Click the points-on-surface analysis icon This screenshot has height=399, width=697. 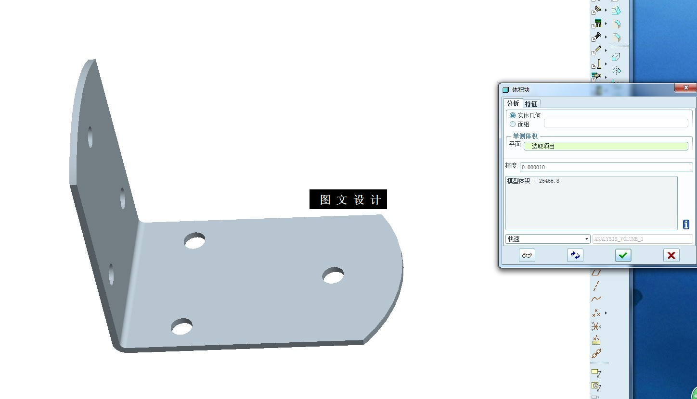pyautogui.click(x=596, y=340)
